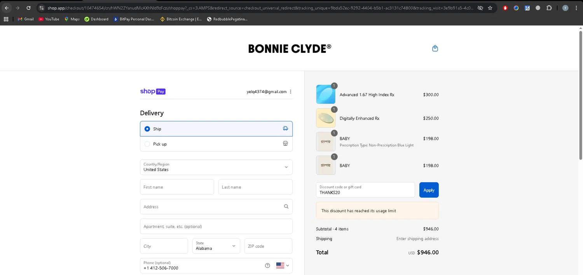The height and width of the screenshot is (275, 583).
Task: Open the Dashboard bookmark
Action: click(96, 19)
